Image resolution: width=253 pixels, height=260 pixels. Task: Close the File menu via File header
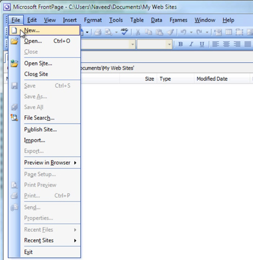[16, 20]
